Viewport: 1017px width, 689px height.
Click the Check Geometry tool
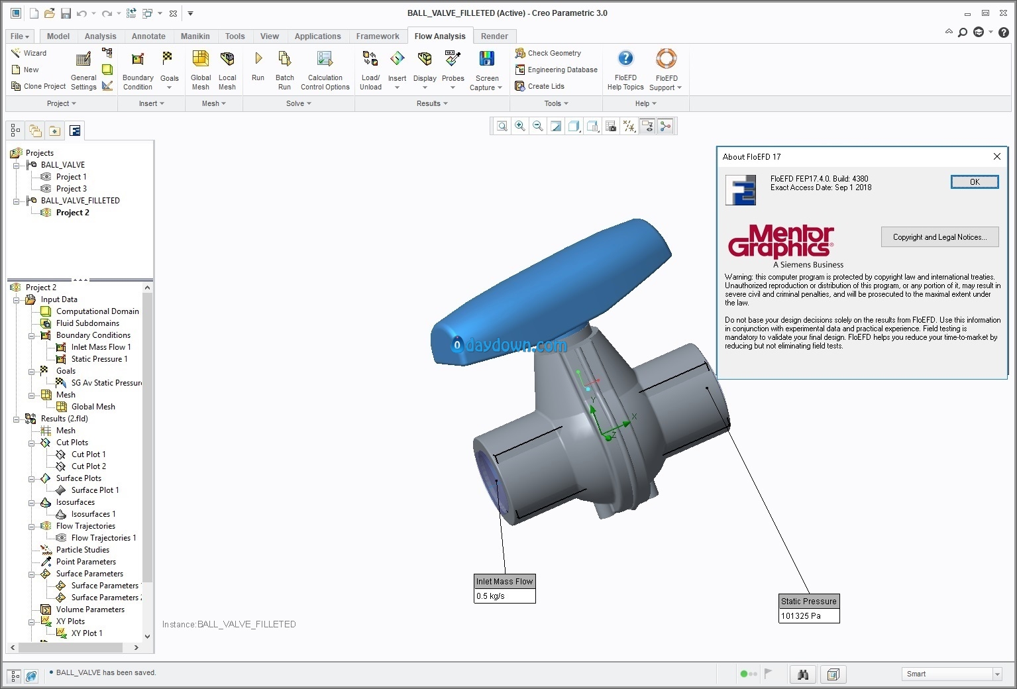[x=548, y=53]
